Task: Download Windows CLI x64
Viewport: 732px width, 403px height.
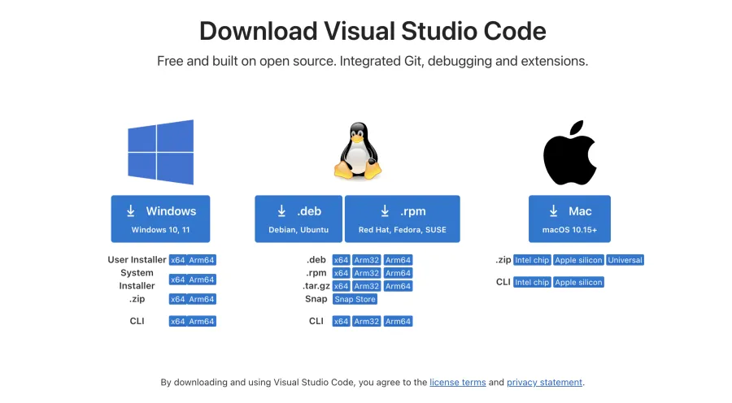Action: tap(177, 322)
